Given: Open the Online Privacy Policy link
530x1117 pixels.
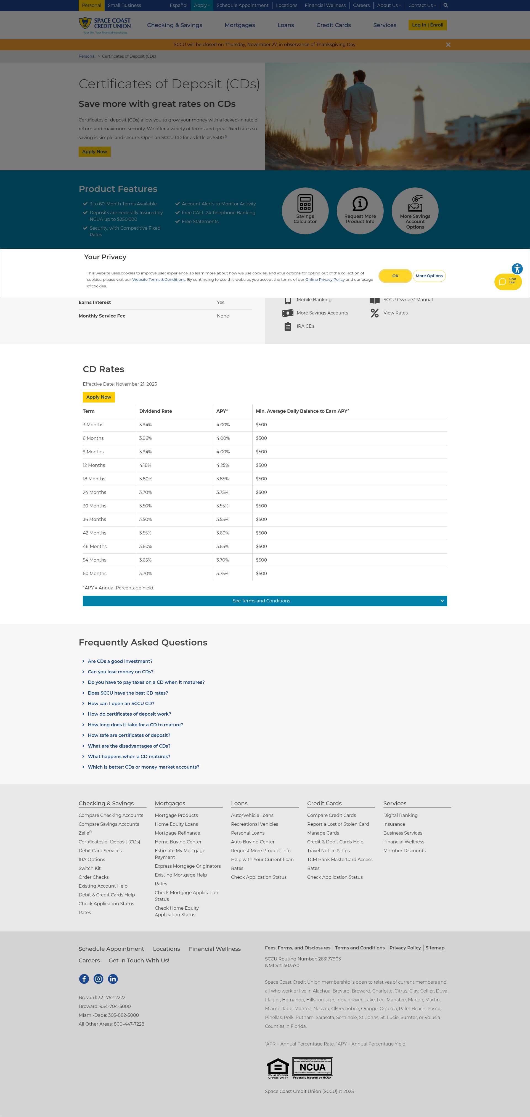Looking at the screenshot, I should click(x=325, y=279).
